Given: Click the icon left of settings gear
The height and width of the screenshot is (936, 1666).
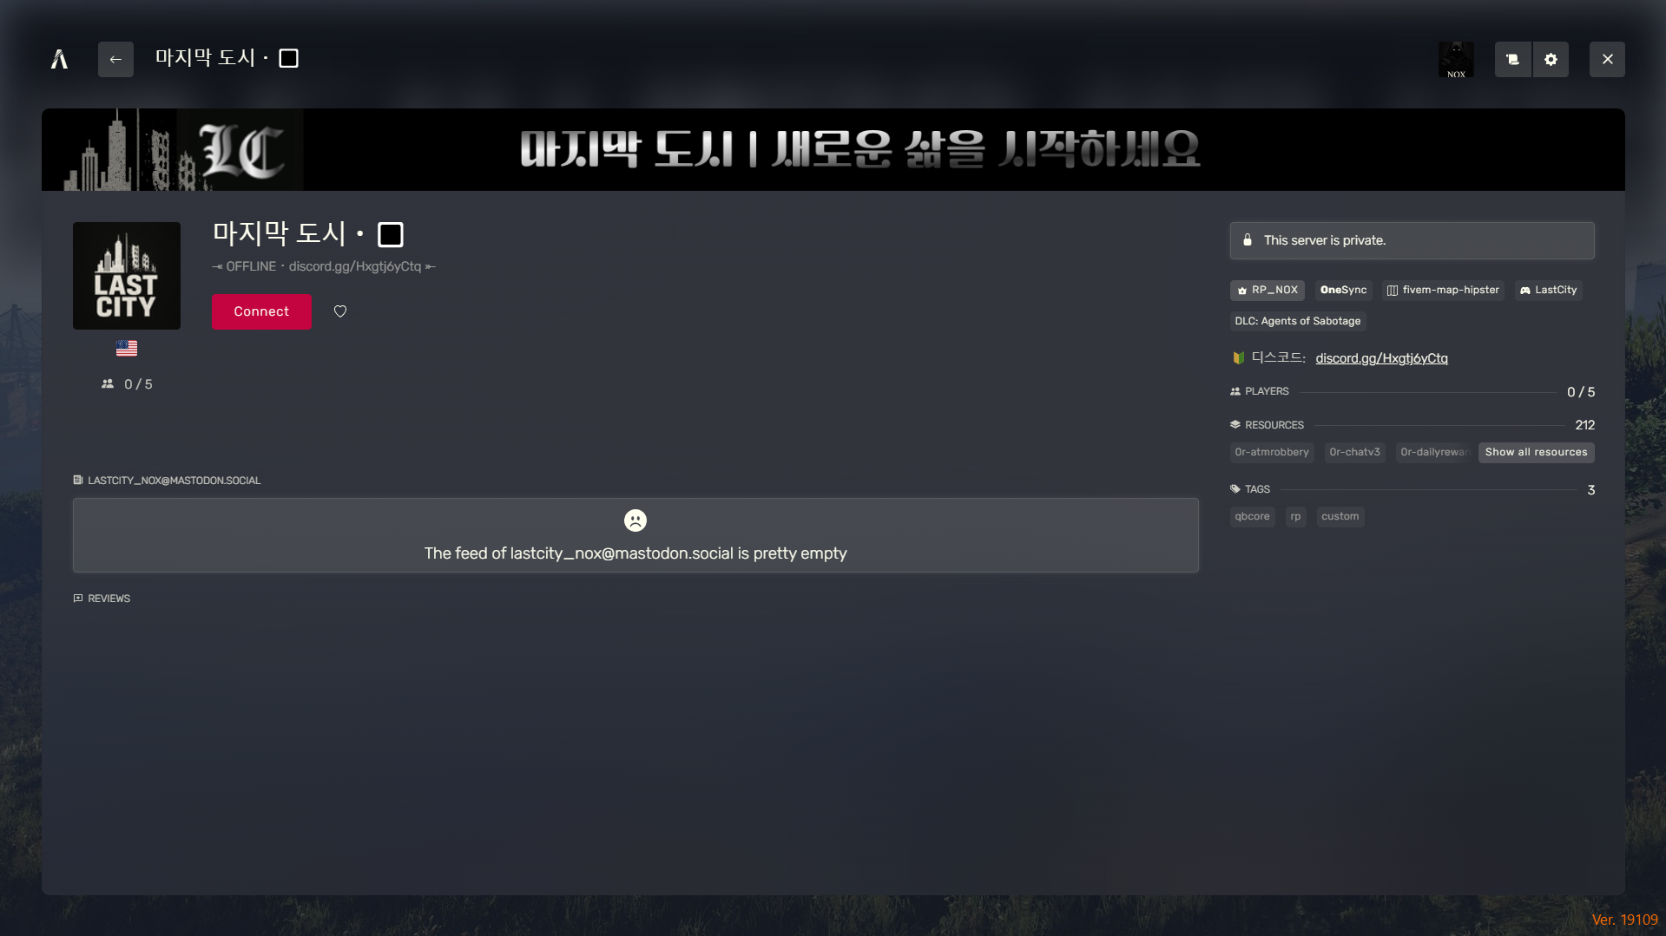Looking at the screenshot, I should [x=1512, y=59].
